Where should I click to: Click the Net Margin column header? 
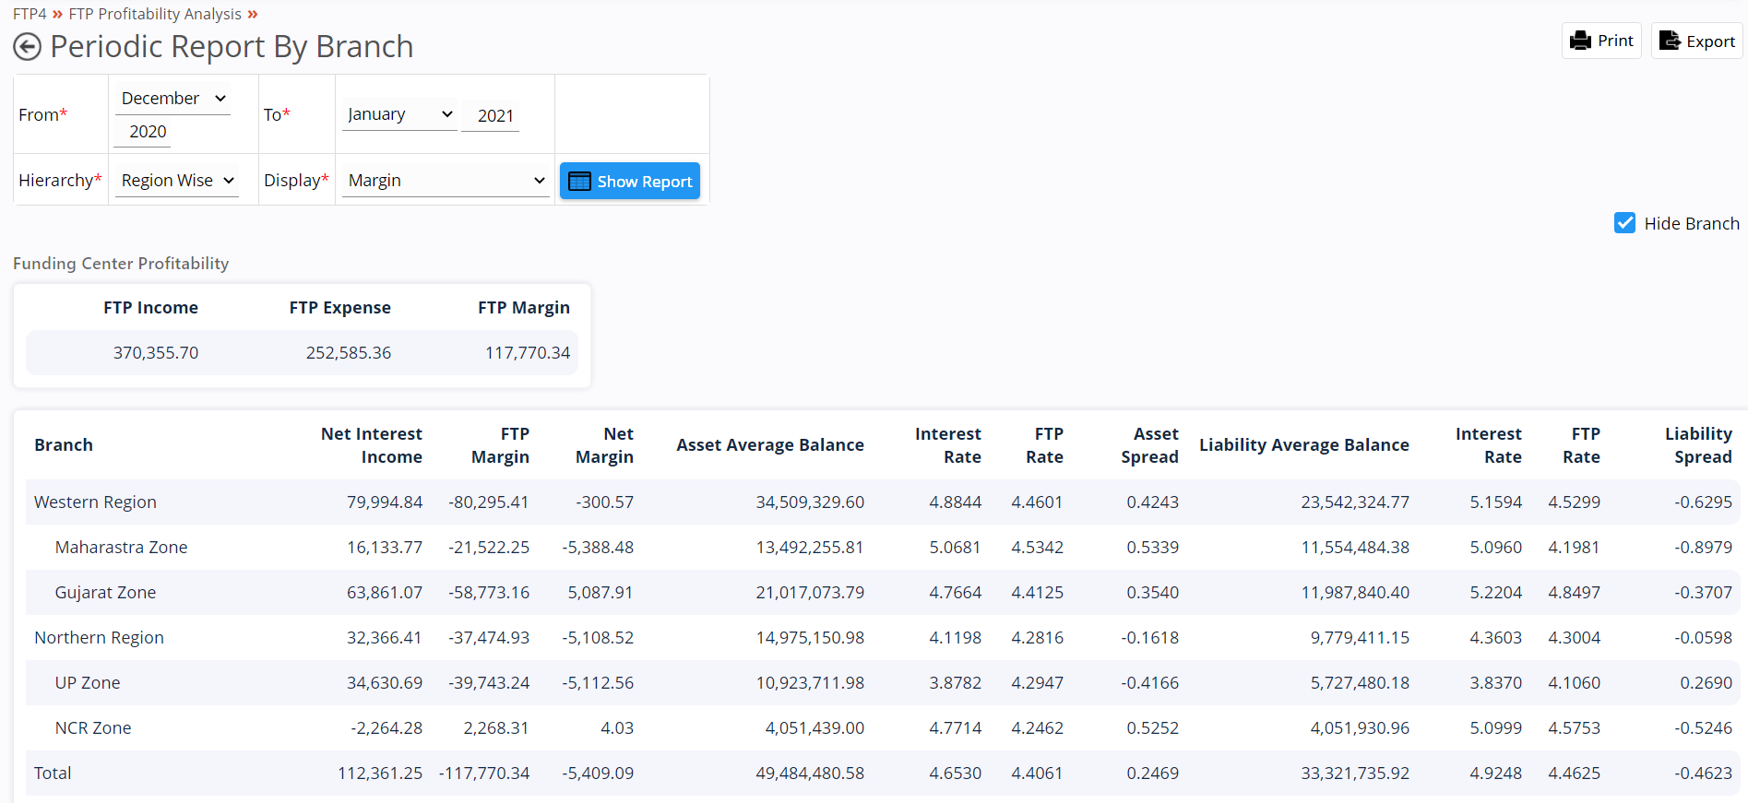pyautogui.click(x=604, y=445)
